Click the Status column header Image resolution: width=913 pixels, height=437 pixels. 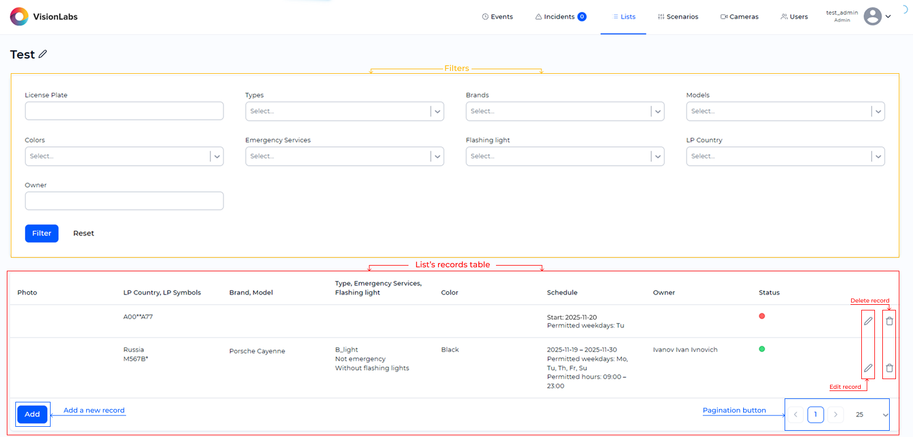point(769,293)
